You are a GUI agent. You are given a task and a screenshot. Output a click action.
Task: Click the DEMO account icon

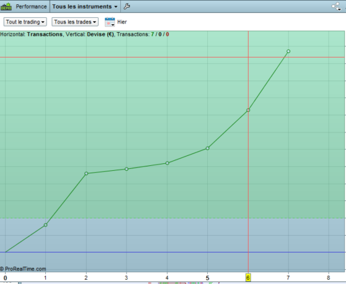[x=6, y=7]
